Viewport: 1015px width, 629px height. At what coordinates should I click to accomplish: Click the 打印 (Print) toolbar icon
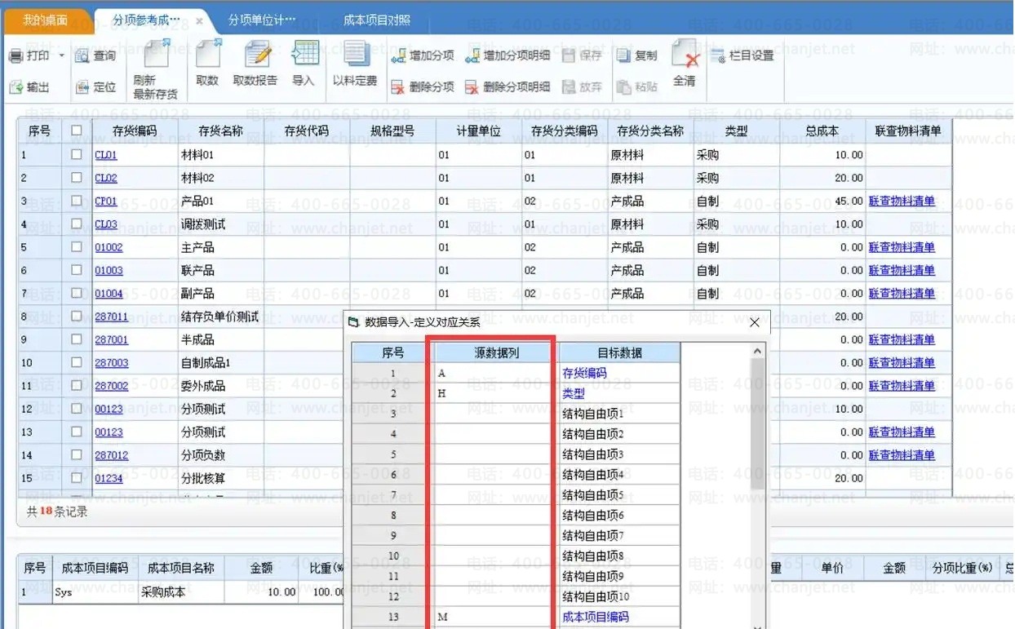click(16, 56)
